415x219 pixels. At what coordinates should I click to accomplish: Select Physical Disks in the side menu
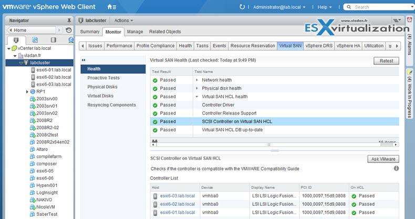tap(102, 87)
